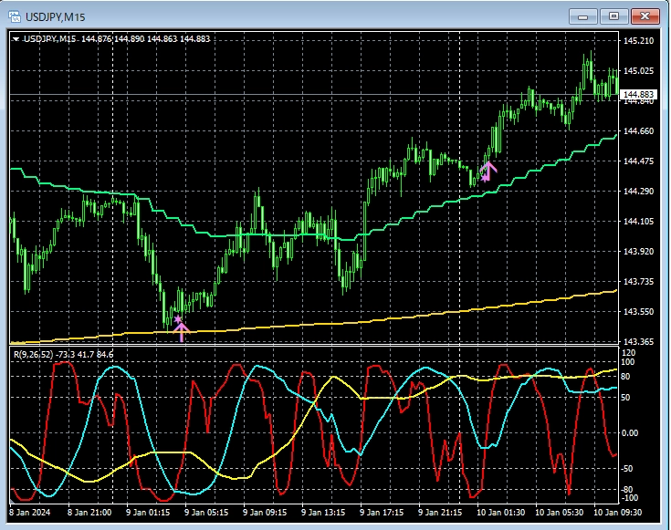The height and width of the screenshot is (530, 671).
Task: Close the USDJPY,M15 chart window
Action: [645, 16]
